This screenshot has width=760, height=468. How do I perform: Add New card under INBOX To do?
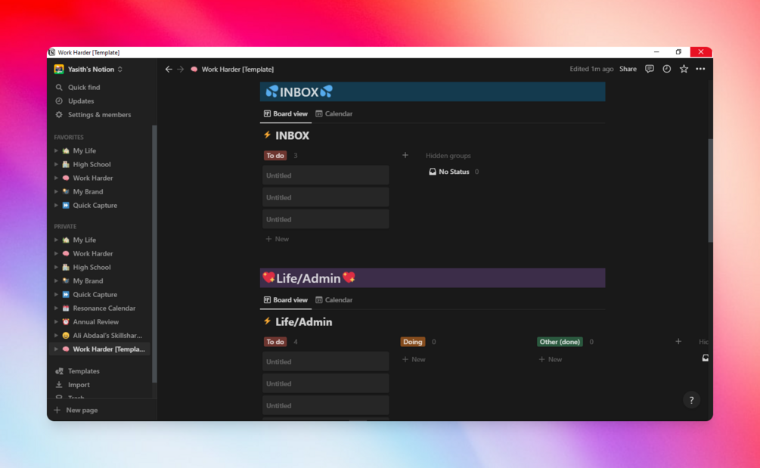tap(278, 239)
